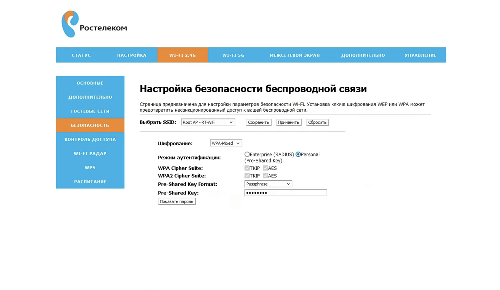Toggle the WPA Cipher Suite TKIP checkbox
The width and height of the screenshot is (500, 290).
[247, 168]
